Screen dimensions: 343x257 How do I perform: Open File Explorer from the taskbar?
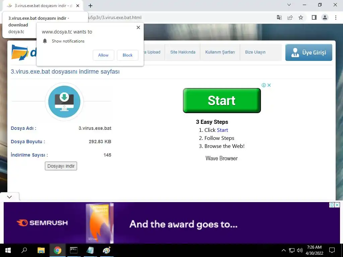[41, 250]
